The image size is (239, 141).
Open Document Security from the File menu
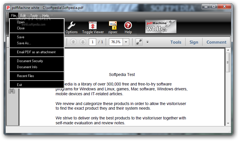point(37,61)
